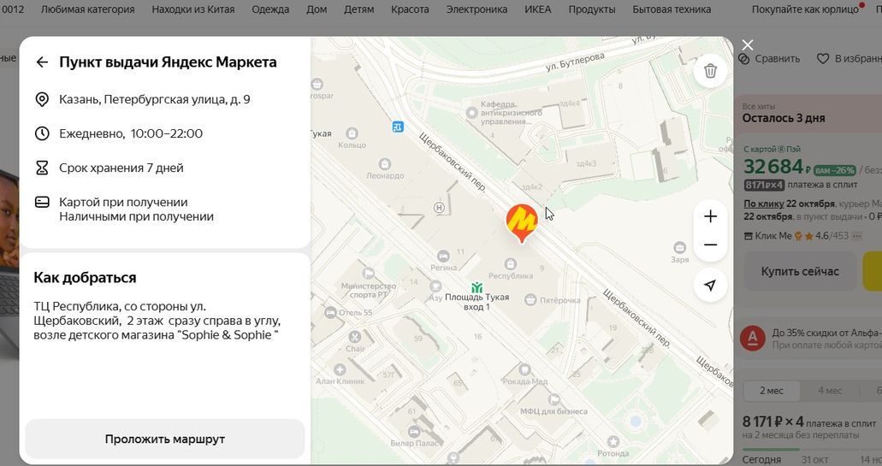
Task: Click the Покупайте как юрлицо link
Action: tap(804, 9)
